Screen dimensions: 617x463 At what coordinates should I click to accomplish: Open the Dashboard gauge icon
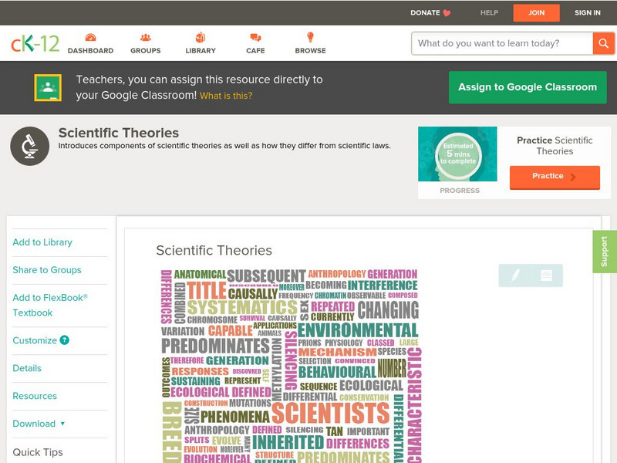pyautogui.click(x=90, y=37)
